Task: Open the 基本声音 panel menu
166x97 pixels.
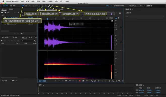Action: pos(133,9)
